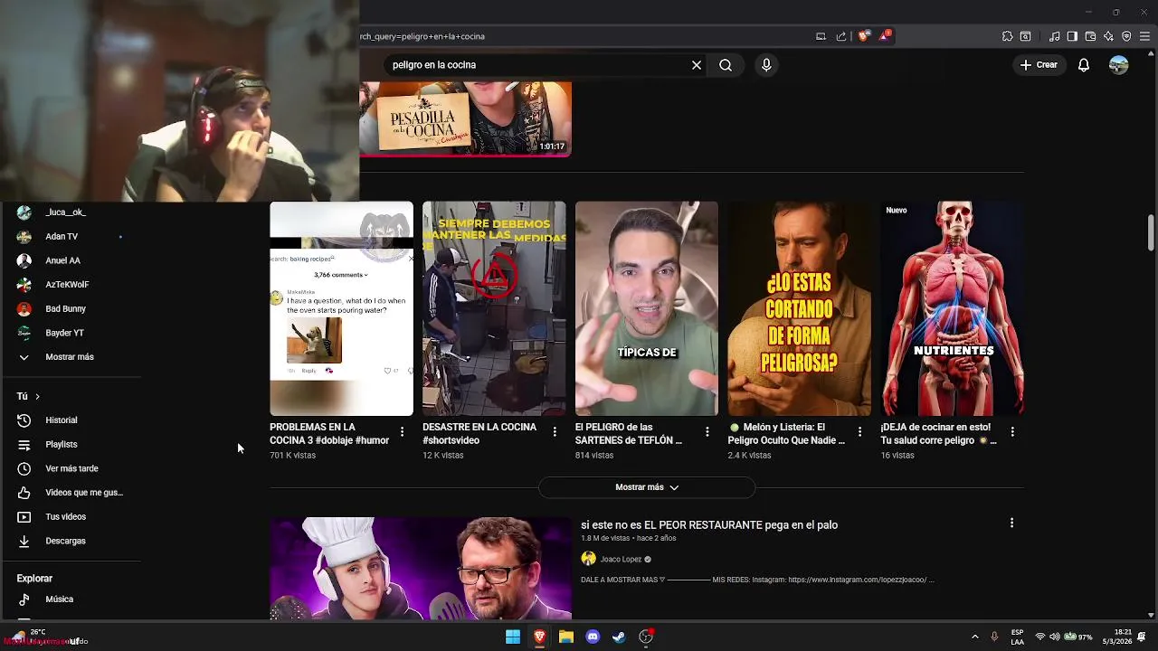The image size is (1158, 651).
Task: Toggle the browser sidebar panel icon
Action: pos(1072,36)
